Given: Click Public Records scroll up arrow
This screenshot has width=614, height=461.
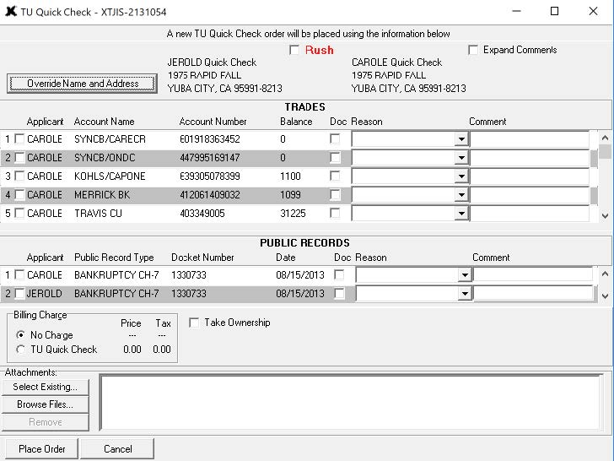Looking at the screenshot, I should pyautogui.click(x=605, y=274).
